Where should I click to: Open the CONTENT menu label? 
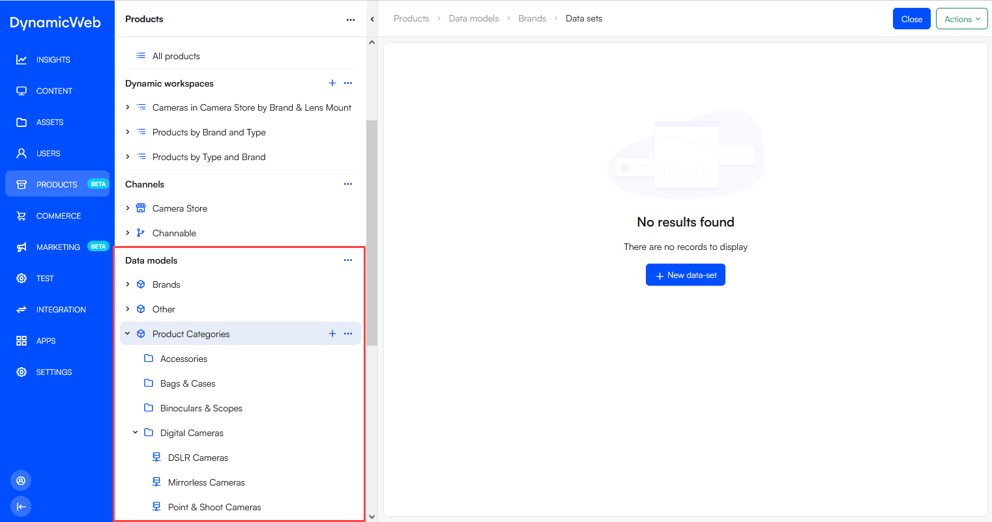54,91
